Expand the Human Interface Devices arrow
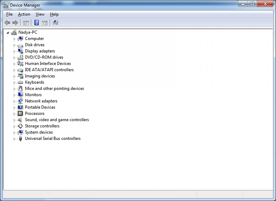Viewport: 276px width, 201px height. point(14,64)
